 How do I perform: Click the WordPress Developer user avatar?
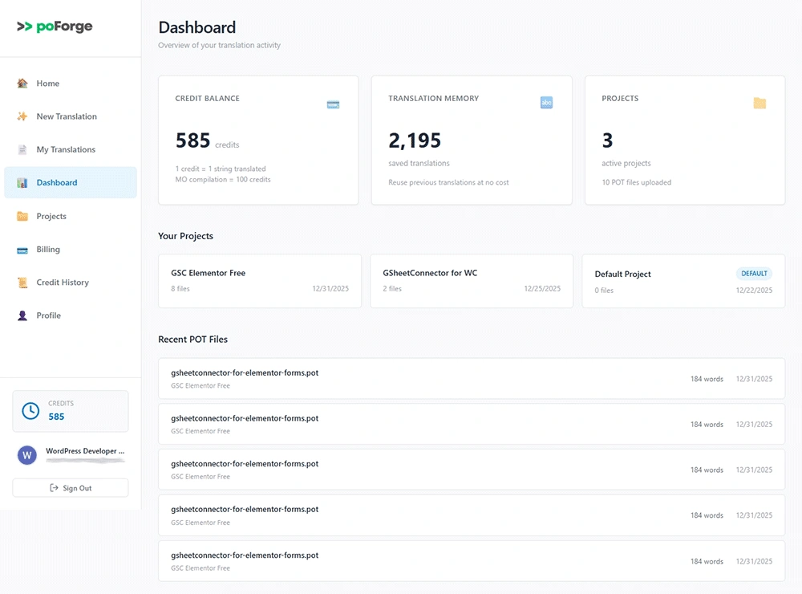pyautogui.click(x=27, y=456)
